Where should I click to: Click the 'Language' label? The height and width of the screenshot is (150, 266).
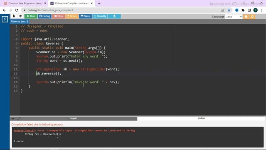[x=218, y=17]
